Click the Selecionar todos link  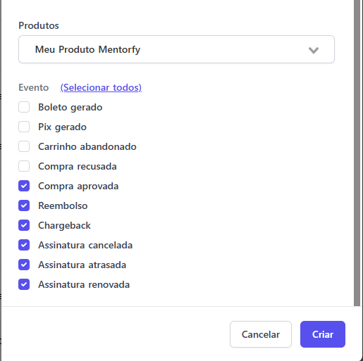(101, 87)
